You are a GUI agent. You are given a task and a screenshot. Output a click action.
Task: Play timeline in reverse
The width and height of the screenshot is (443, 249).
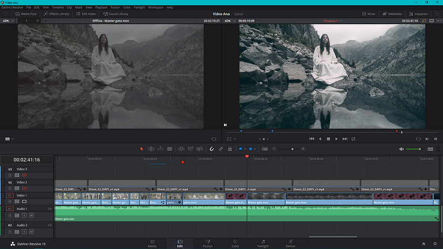click(x=320, y=139)
